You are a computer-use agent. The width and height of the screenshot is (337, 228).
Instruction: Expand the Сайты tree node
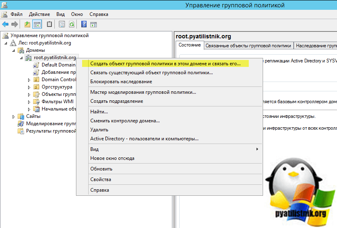(14, 117)
